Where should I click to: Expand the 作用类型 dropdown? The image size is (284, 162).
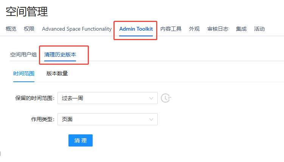107,119
